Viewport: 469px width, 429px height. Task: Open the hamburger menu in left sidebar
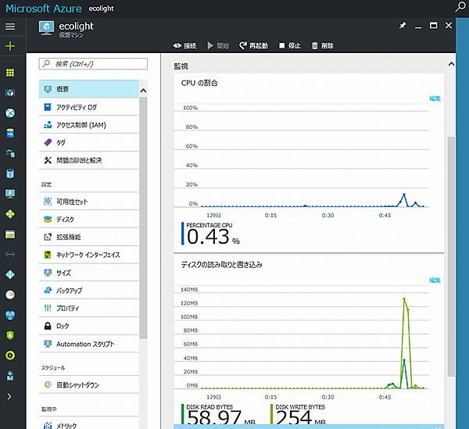pyautogui.click(x=10, y=27)
